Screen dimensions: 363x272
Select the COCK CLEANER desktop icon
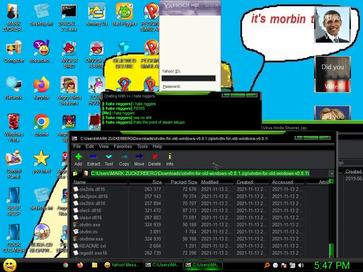pos(14,238)
